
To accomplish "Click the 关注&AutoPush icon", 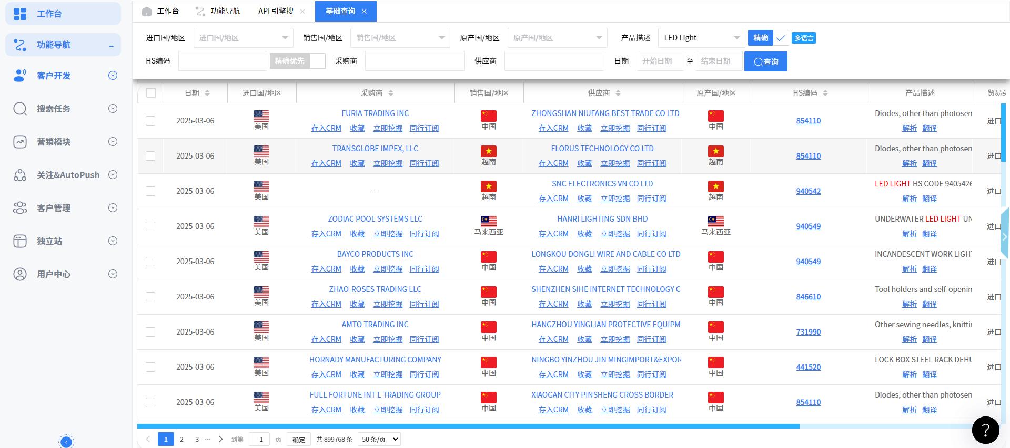I will (20, 175).
